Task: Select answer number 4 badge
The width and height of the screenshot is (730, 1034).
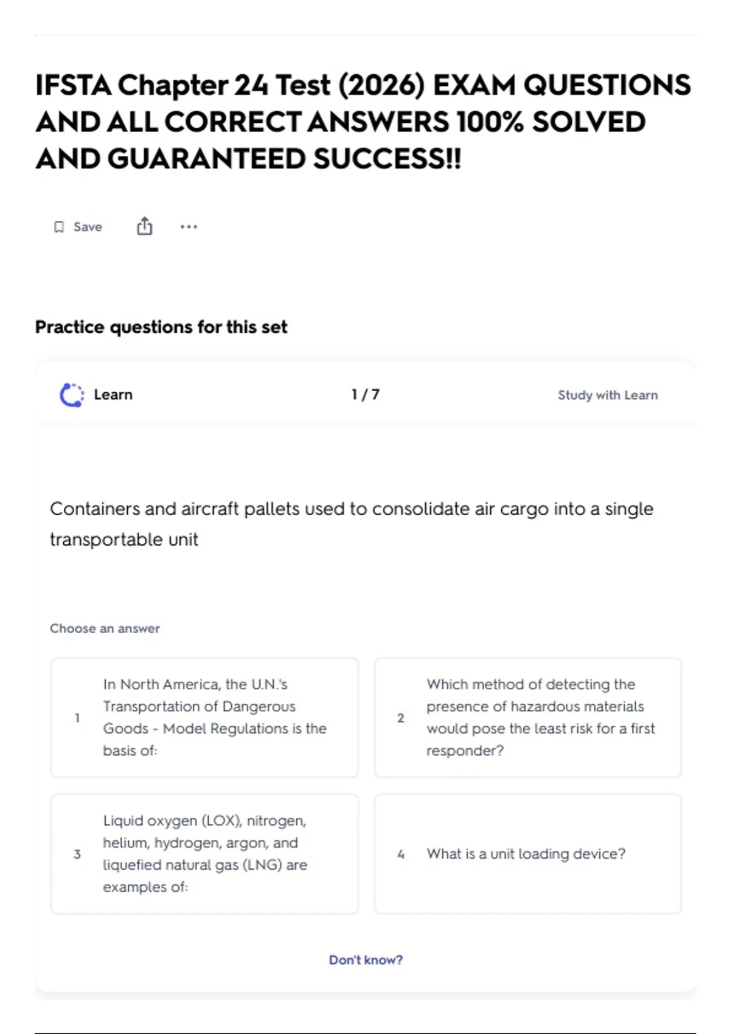Action: [x=401, y=854]
